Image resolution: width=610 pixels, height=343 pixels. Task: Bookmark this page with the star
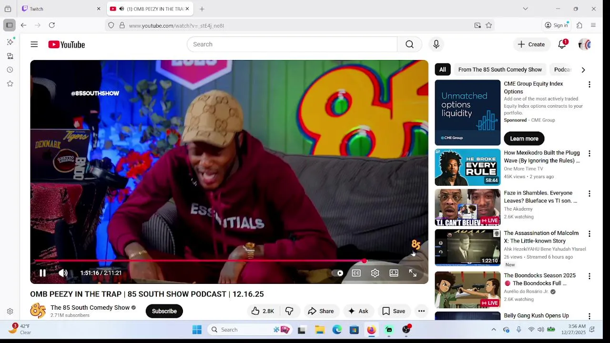(x=488, y=25)
